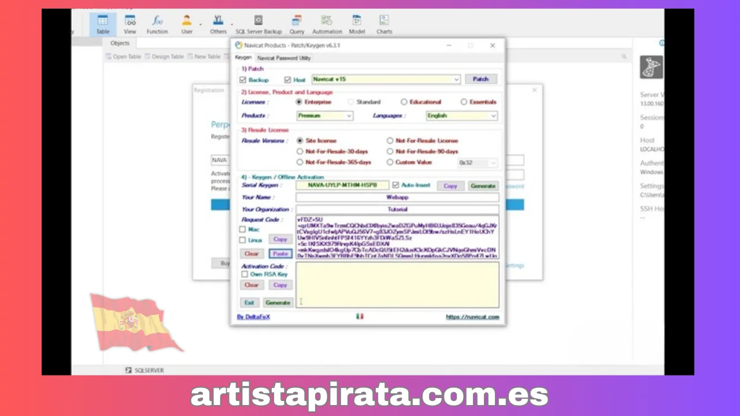Click Design Table in the objects toolbar
The width and height of the screenshot is (740, 416).
165,57
